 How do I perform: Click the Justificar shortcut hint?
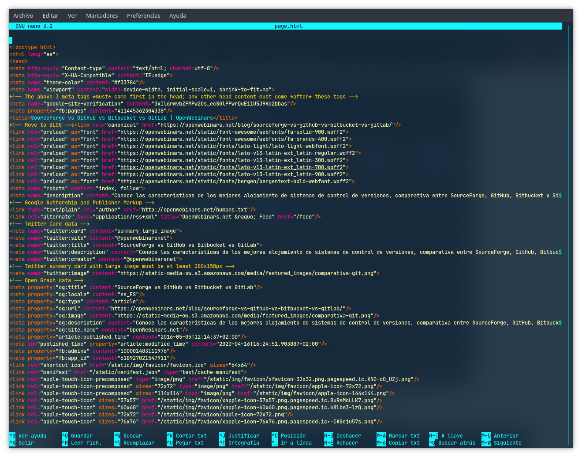click(239, 436)
